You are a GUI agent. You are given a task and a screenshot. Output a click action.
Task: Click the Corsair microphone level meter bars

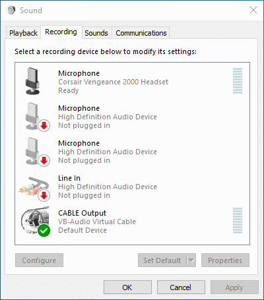point(238,81)
